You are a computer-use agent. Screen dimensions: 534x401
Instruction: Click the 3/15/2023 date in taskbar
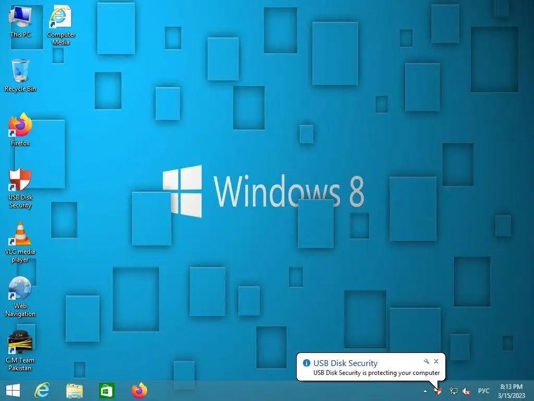tap(511, 396)
